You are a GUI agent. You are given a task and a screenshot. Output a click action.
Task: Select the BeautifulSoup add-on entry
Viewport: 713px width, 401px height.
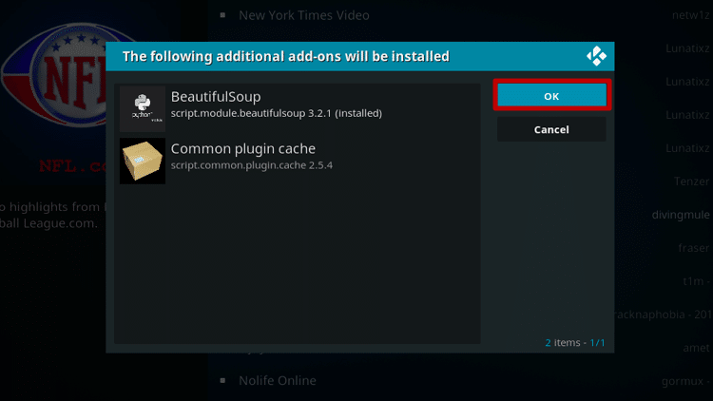point(298,108)
